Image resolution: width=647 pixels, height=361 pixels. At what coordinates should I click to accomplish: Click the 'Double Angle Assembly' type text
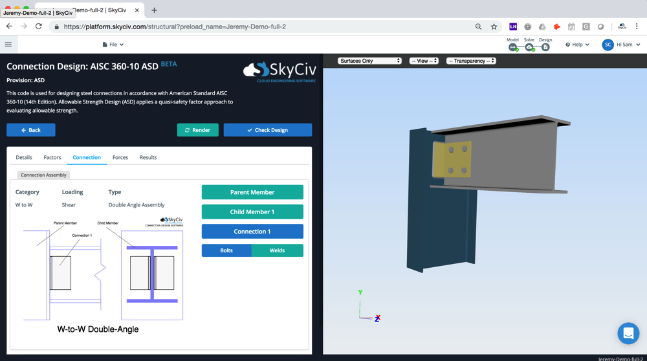(136, 204)
